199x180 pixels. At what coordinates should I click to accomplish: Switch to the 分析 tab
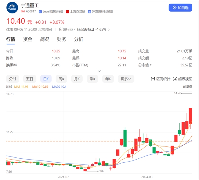click(79, 39)
